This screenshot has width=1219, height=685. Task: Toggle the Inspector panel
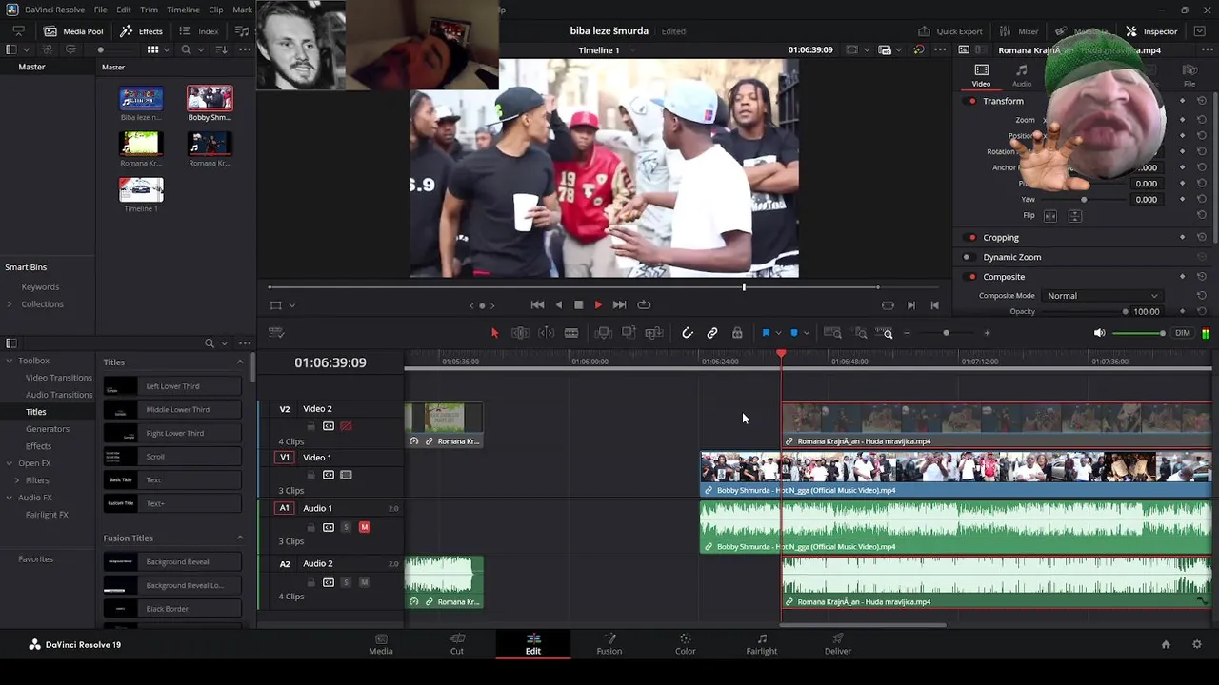tap(1151, 31)
